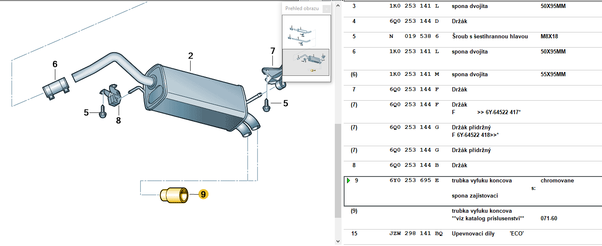
Task: Click the yellow 9 callout badge
Action: click(203, 195)
